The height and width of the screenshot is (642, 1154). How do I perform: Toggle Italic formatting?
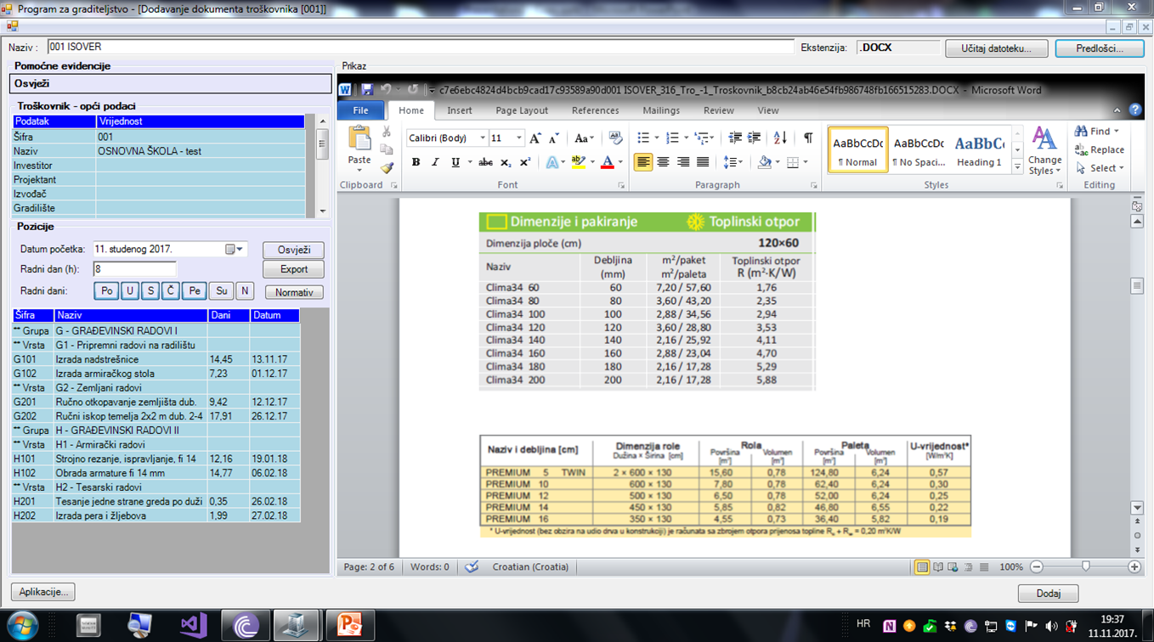435,162
